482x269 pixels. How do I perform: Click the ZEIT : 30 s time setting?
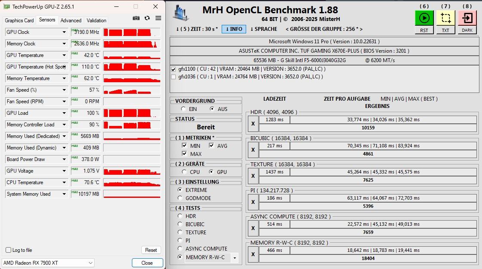point(197,29)
